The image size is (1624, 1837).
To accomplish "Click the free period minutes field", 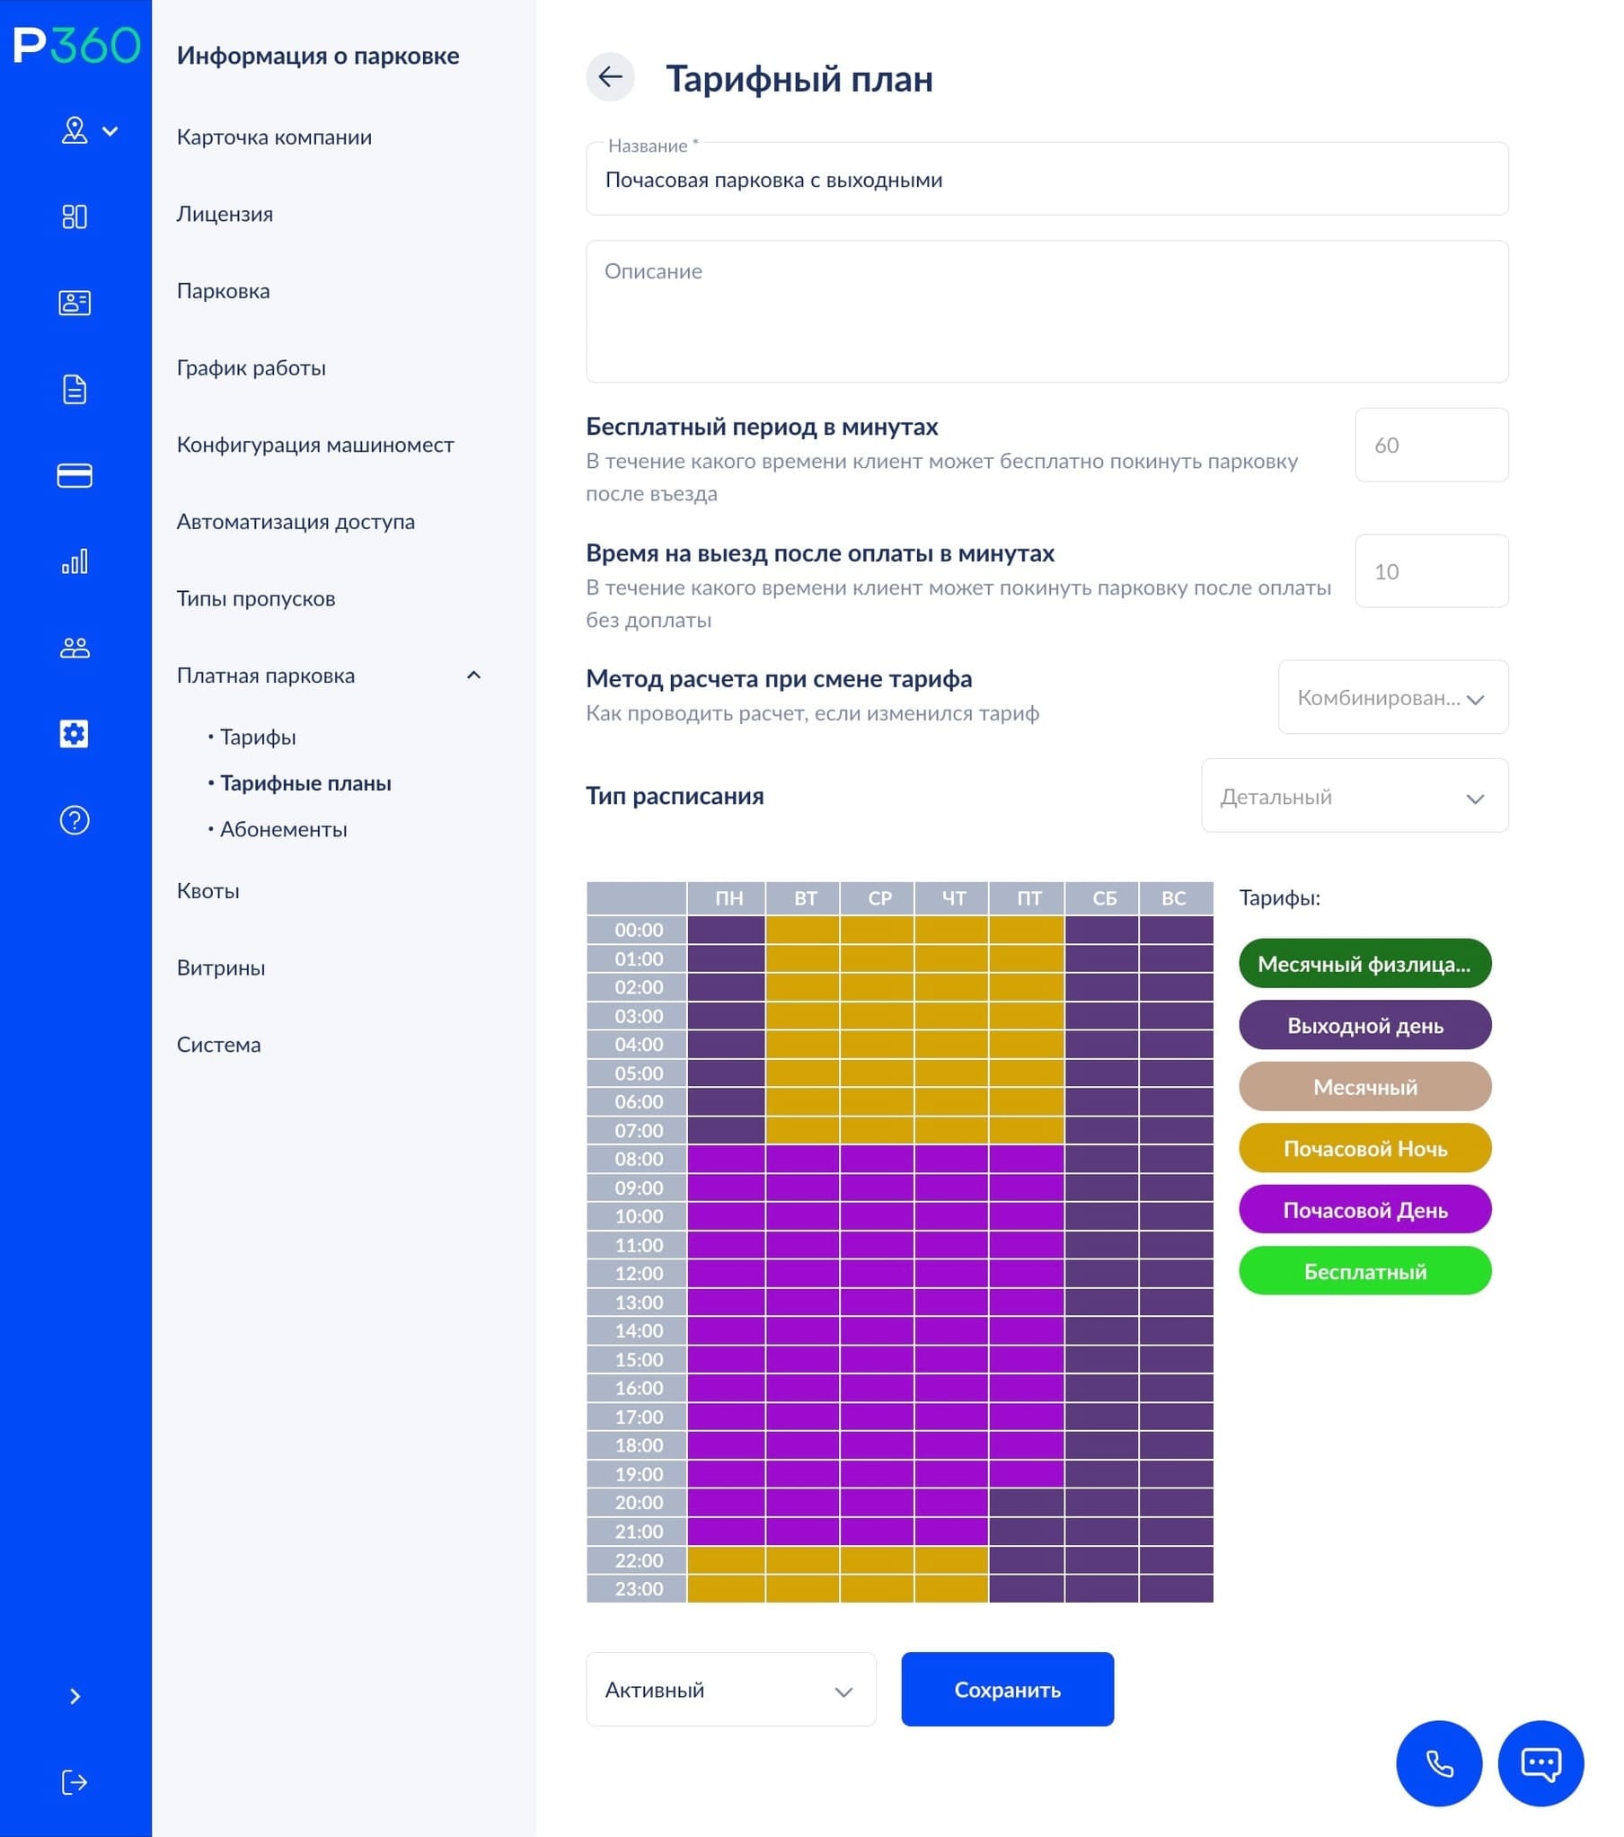I will point(1432,445).
